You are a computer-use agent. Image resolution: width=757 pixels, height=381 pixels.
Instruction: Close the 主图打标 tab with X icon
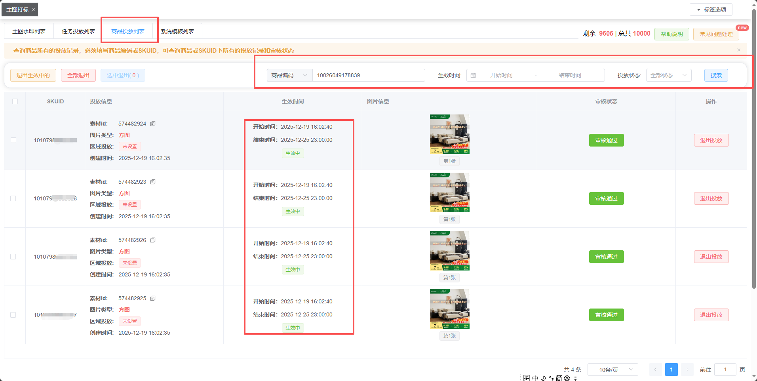click(x=33, y=10)
